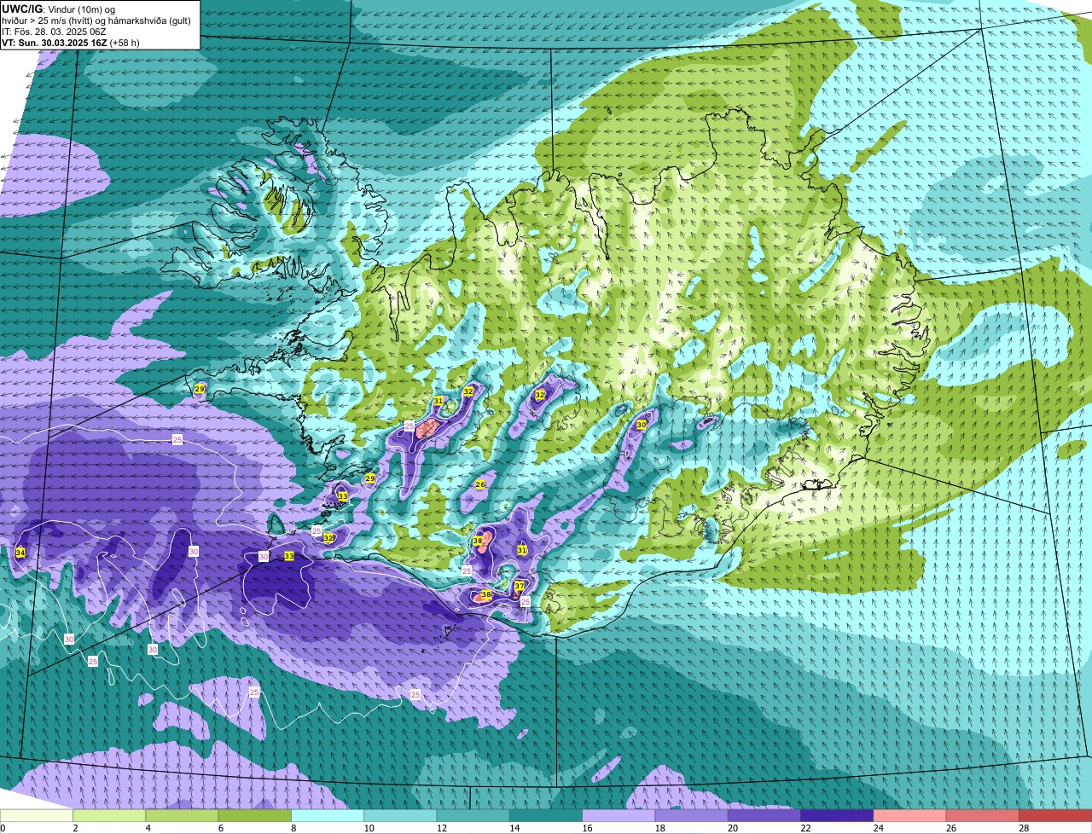The height and width of the screenshot is (834, 1092).
Task: Click the legend scale label 18
Action: click(659, 828)
